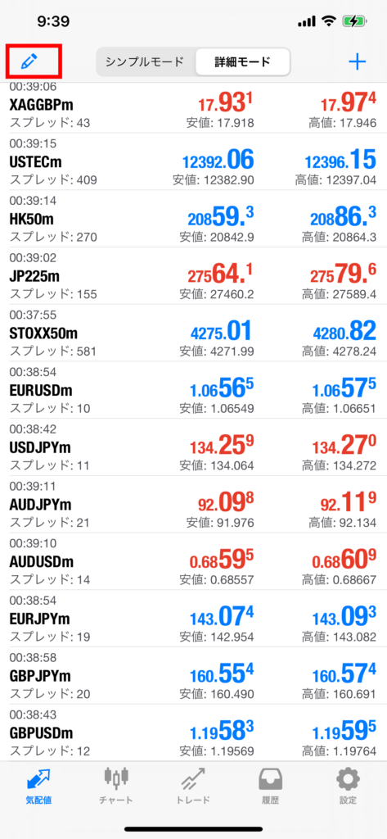Image resolution: width=387 pixels, height=839 pixels.
Task: Switch to 詳細モード view
Action: 242,62
